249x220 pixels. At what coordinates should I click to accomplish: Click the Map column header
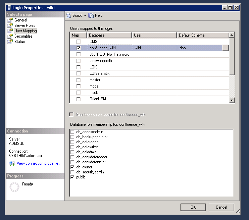pos(78,35)
